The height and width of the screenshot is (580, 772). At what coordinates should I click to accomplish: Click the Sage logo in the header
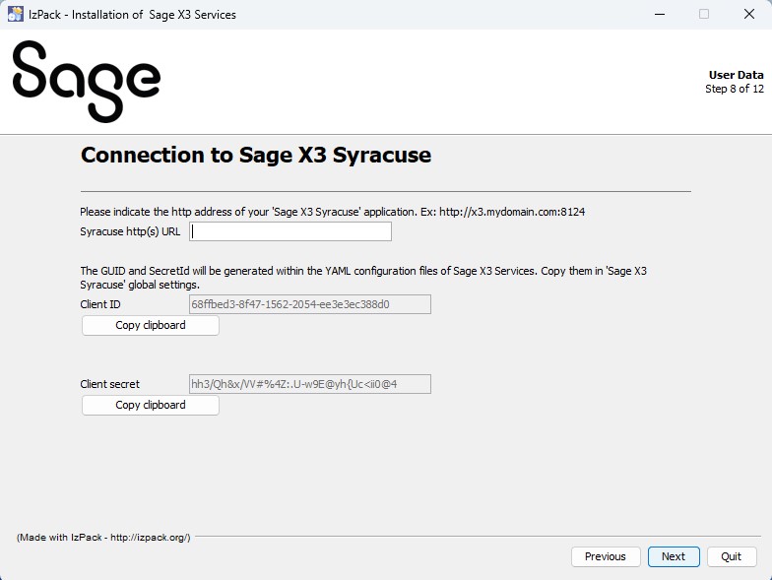(87, 81)
